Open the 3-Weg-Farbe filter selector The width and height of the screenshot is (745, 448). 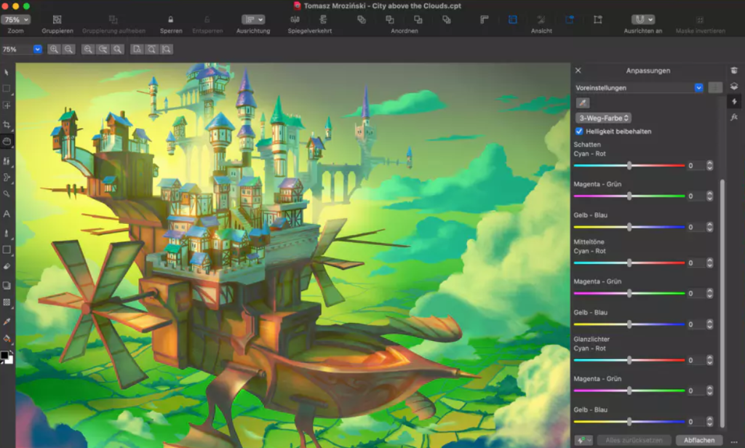pos(603,118)
